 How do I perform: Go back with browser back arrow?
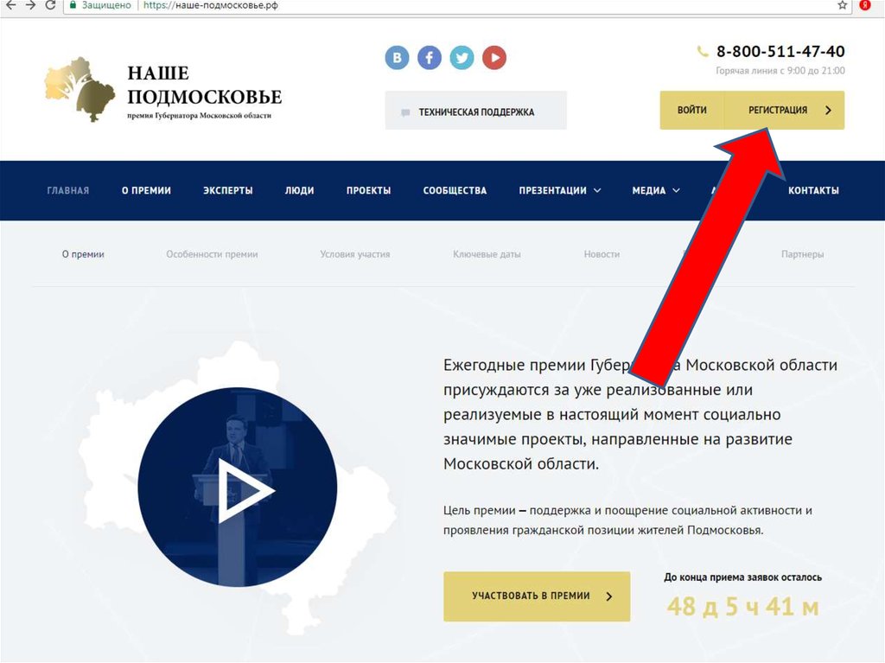10,5
